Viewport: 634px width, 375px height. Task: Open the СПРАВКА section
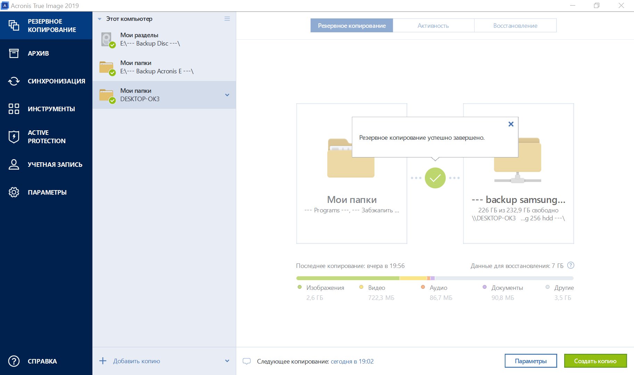pos(46,361)
